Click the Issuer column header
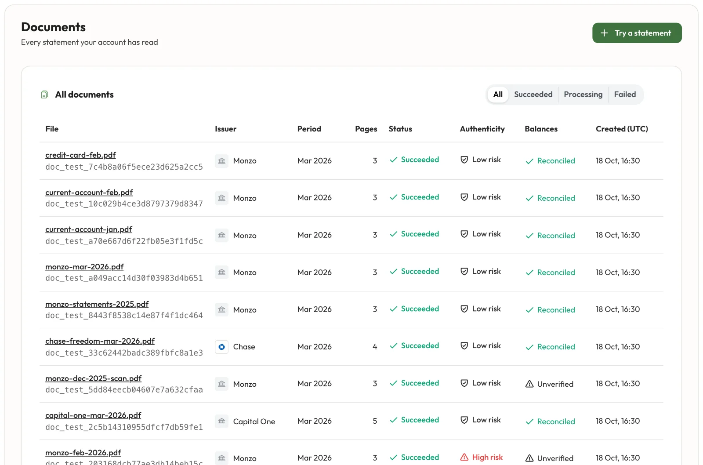The height and width of the screenshot is (465, 703). [225, 129]
